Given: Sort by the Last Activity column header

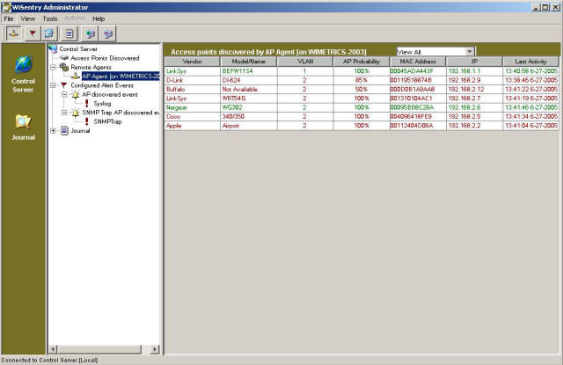Looking at the screenshot, I should (x=530, y=62).
